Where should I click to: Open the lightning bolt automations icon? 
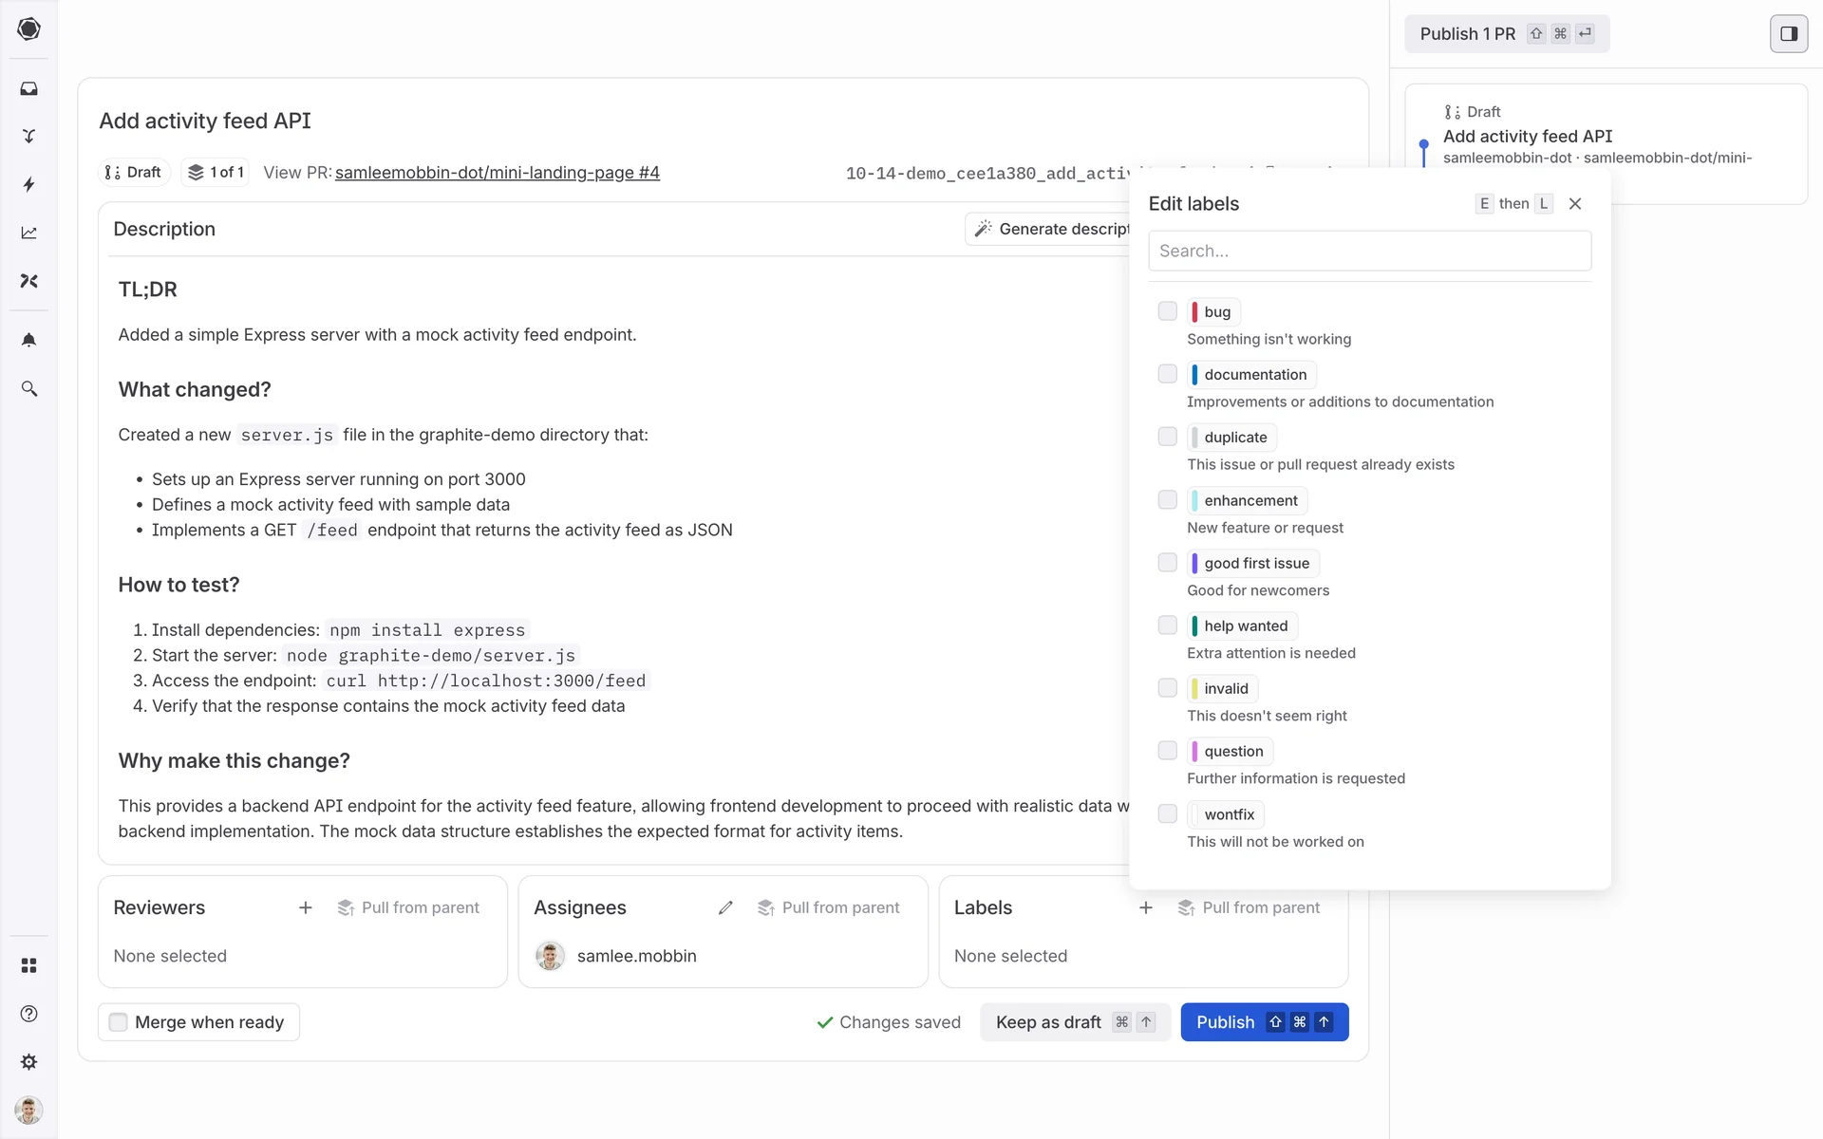28,184
